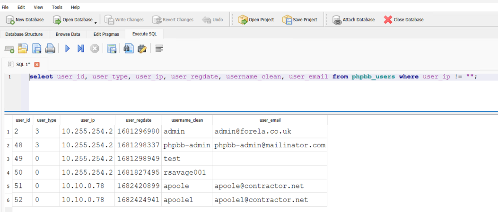Viewport: 498px width, 212px height.
Task: Select username cell test
Action: pyautogui.click(x=187, y=159)
